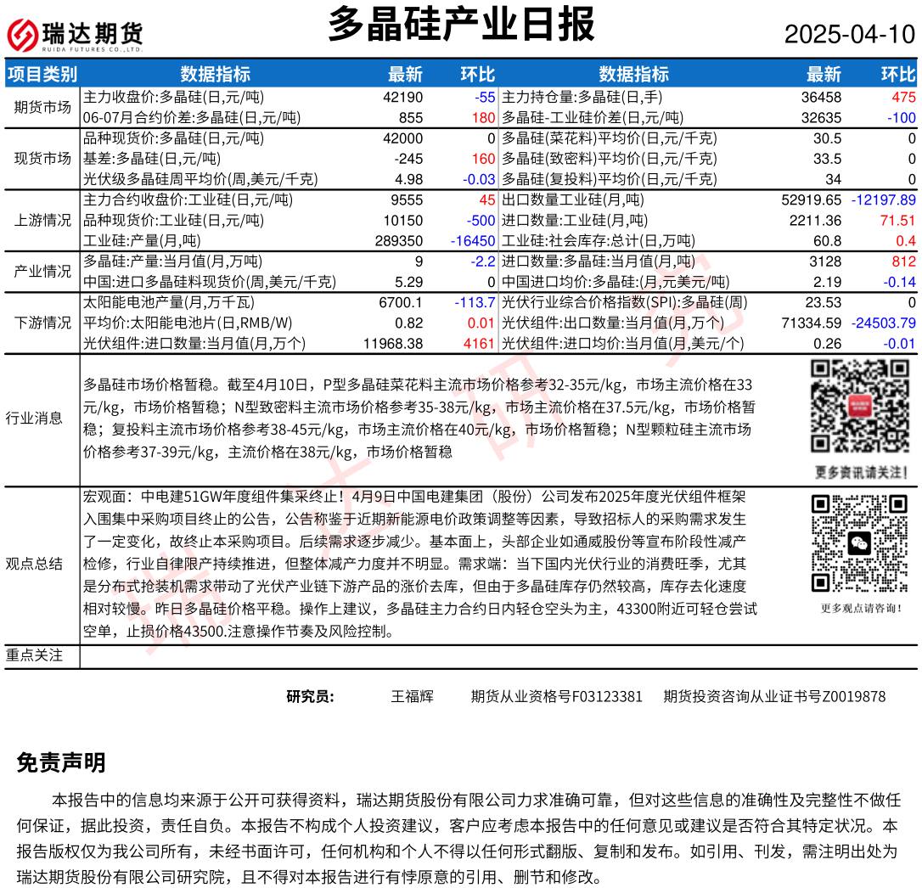922x888 pixels.
Task: Click the empty 重点关注 content field
Action: pyautogui.click(x=498, y=656)
